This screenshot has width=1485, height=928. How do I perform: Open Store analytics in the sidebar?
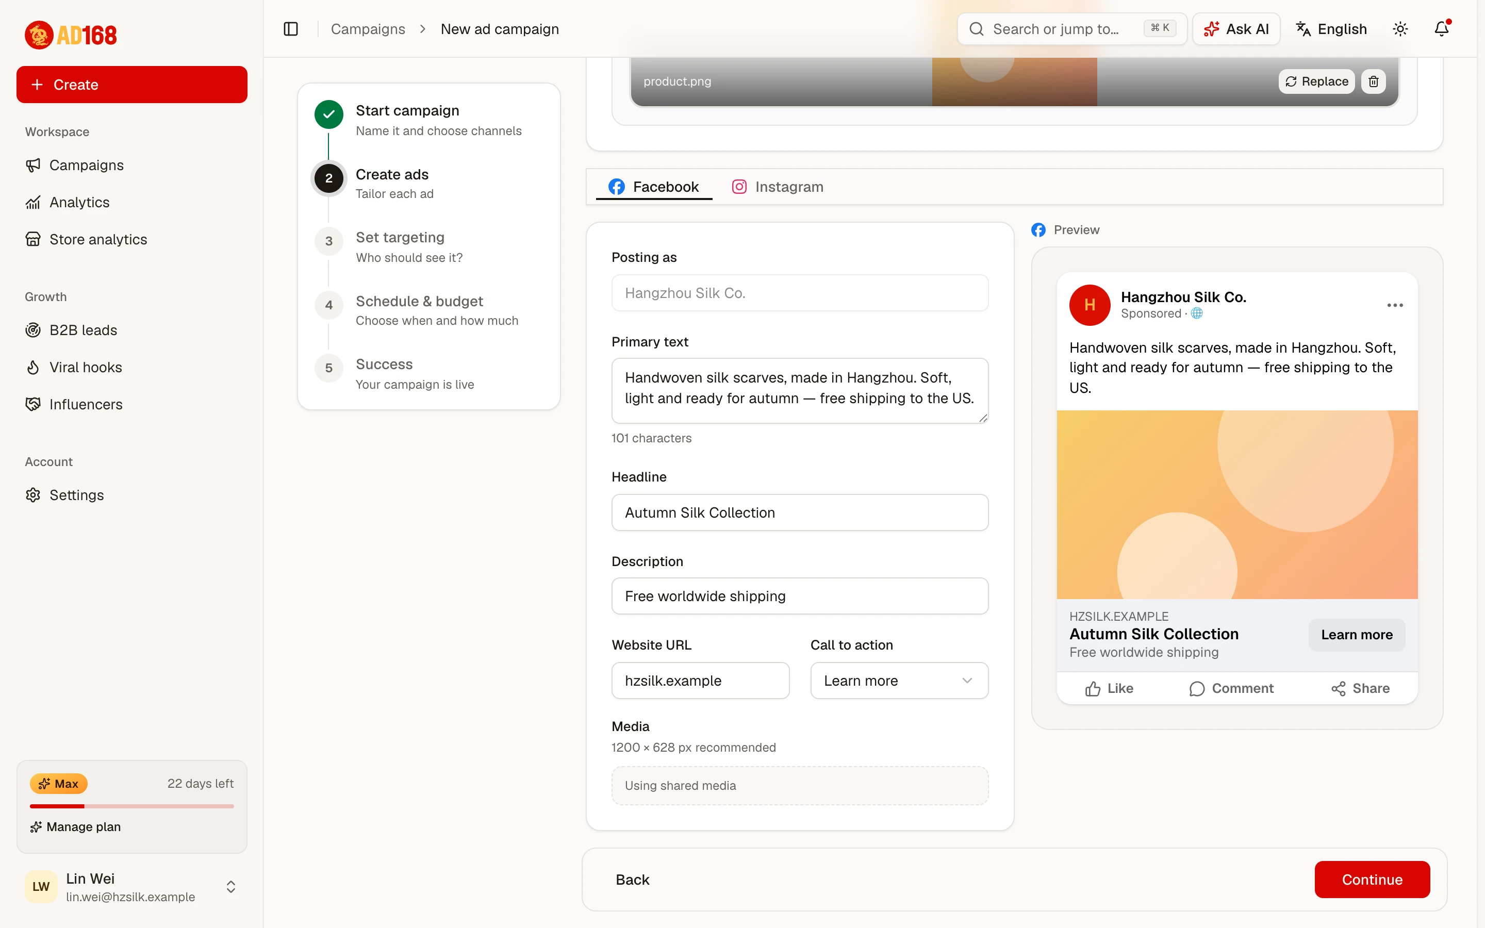(132, 239)
